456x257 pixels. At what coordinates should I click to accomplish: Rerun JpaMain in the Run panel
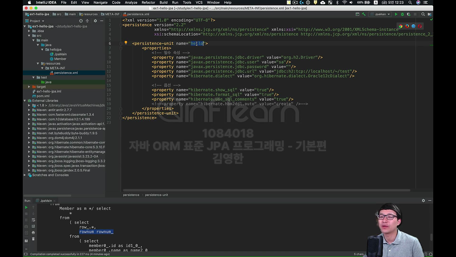pos(26,207)
